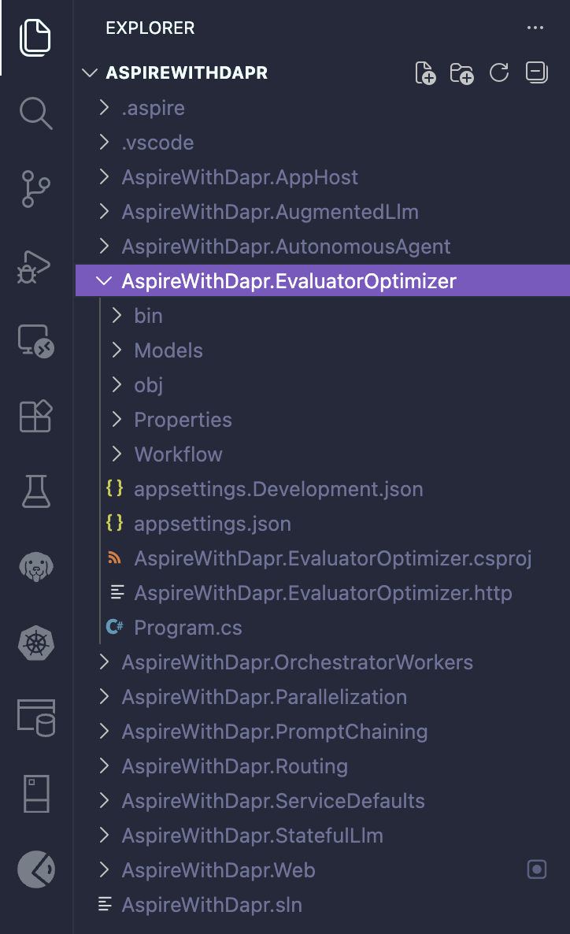Open the Program.cs file

pos(187,628)
